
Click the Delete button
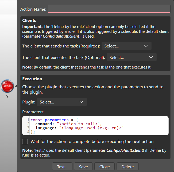(127, 167)
